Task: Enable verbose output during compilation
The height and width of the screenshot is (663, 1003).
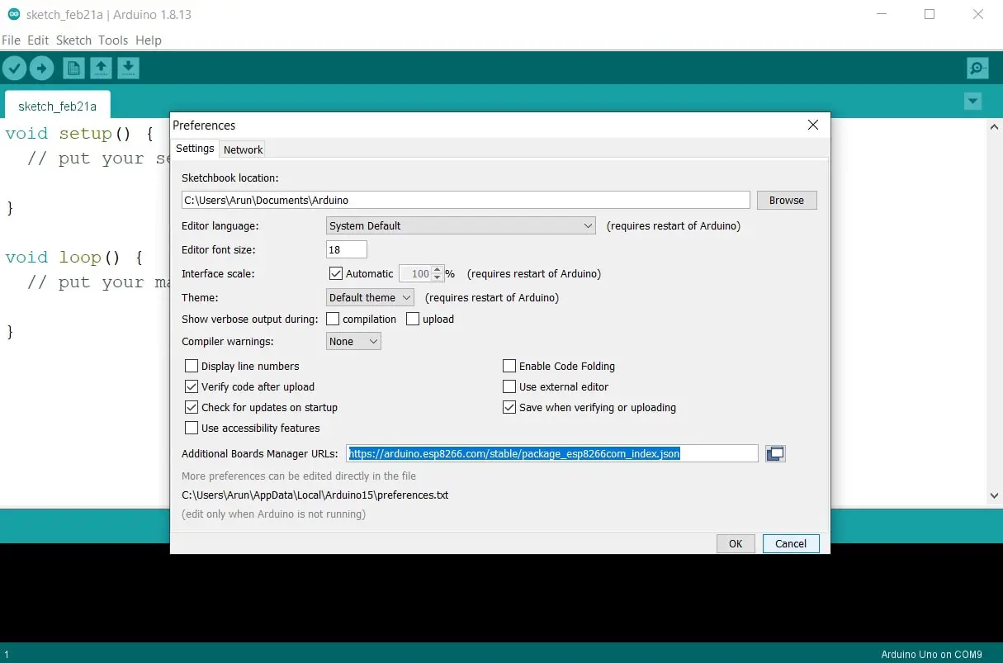Action: click(333, 319)
